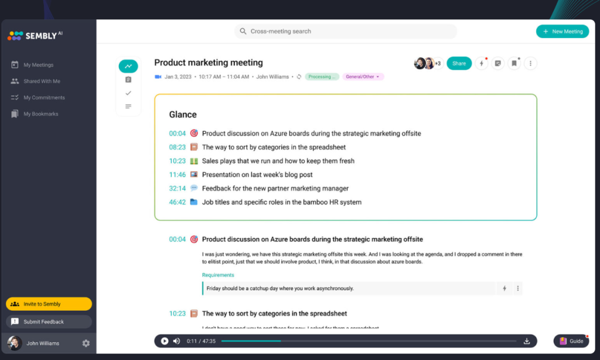
Task: Click money icon for Sales plays topic
Action: click(194, 161)
